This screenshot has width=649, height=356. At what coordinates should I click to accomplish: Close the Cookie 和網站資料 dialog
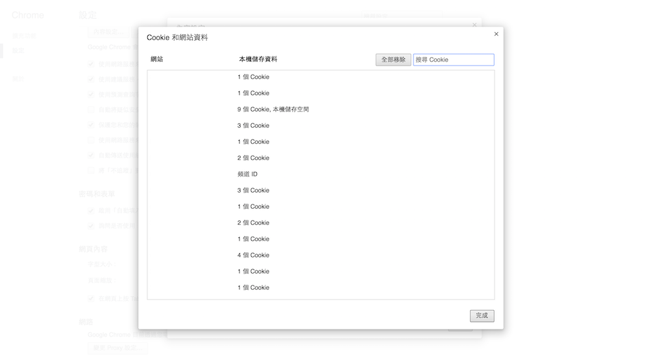[496, 34]
